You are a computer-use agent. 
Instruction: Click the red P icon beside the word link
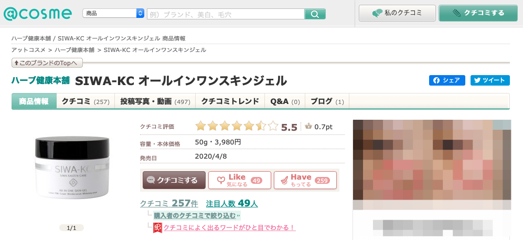(x=157, y=228)
